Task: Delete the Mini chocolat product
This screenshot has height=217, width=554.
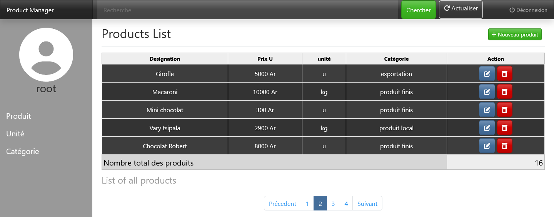Action: click(504, 110)
